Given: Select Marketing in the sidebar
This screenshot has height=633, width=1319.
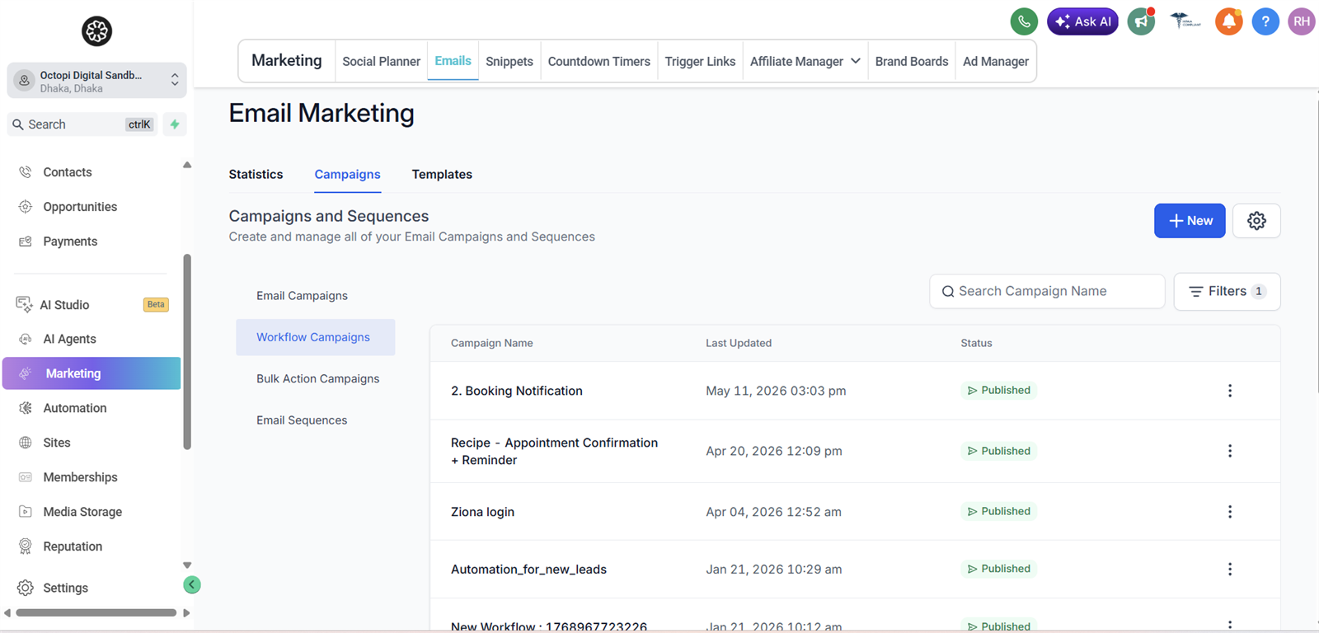Looking at the screenshot, I should (x=92, y=373).
